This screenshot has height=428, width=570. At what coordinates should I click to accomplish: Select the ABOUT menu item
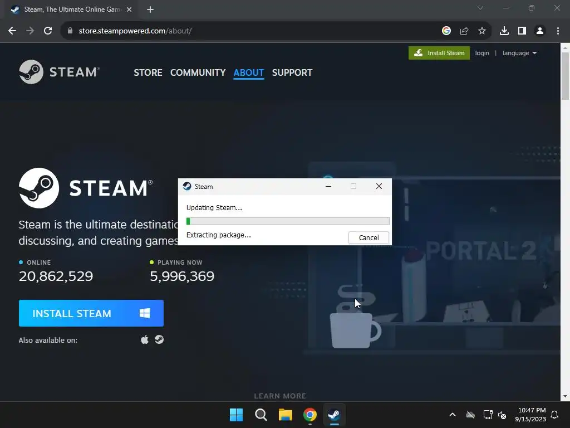249,72
